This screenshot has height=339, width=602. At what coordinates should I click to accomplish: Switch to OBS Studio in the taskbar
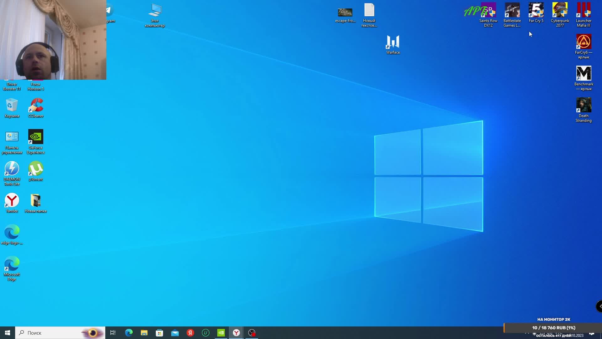[x=252, y=333]
